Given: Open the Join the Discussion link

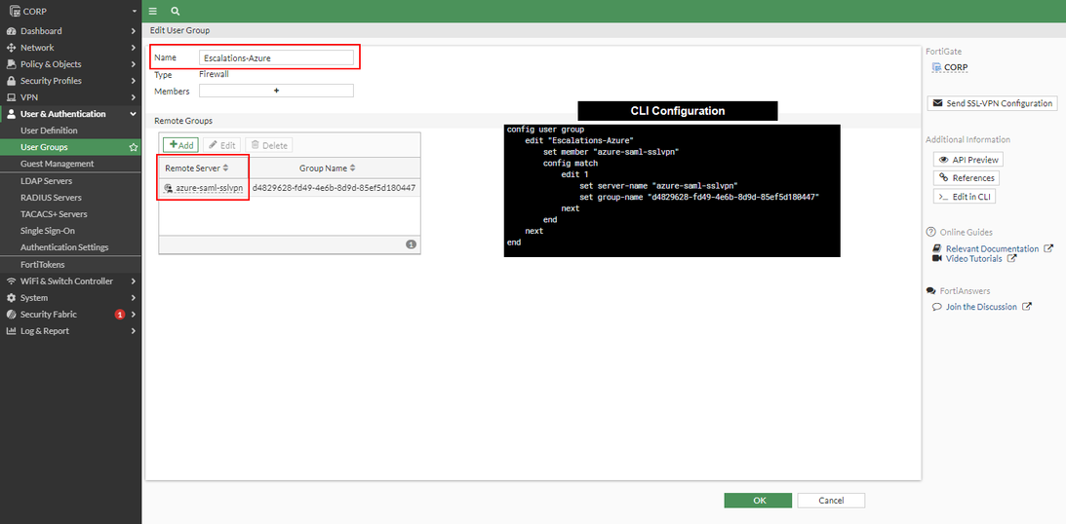Looking at the screenshot, I should 981,307.
